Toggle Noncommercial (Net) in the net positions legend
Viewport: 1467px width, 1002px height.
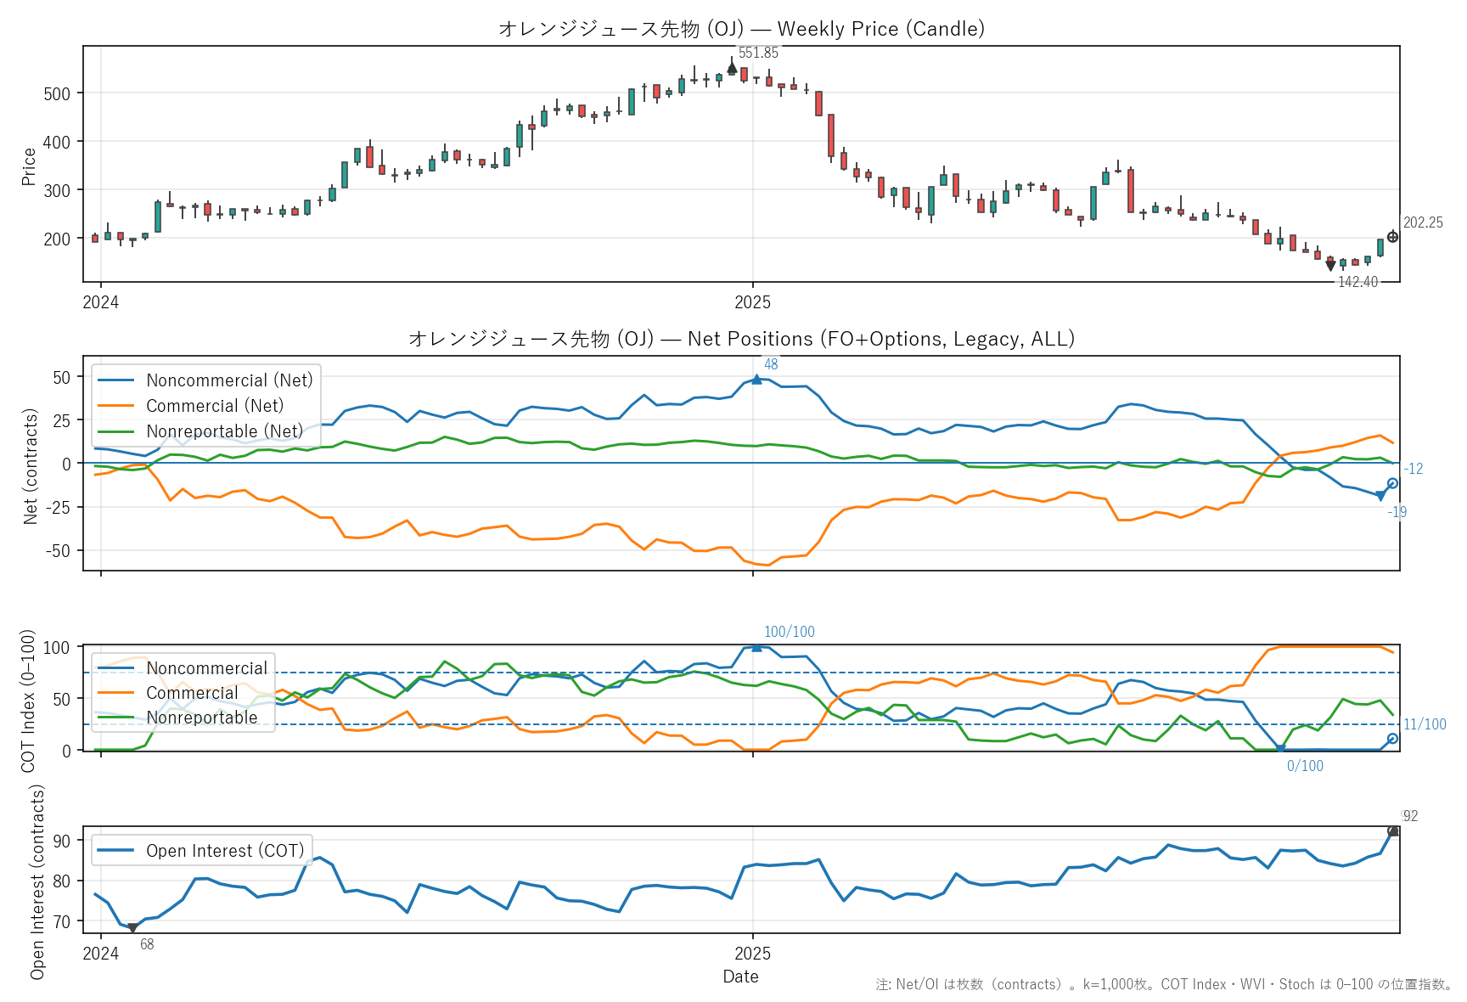coord(229,380)
